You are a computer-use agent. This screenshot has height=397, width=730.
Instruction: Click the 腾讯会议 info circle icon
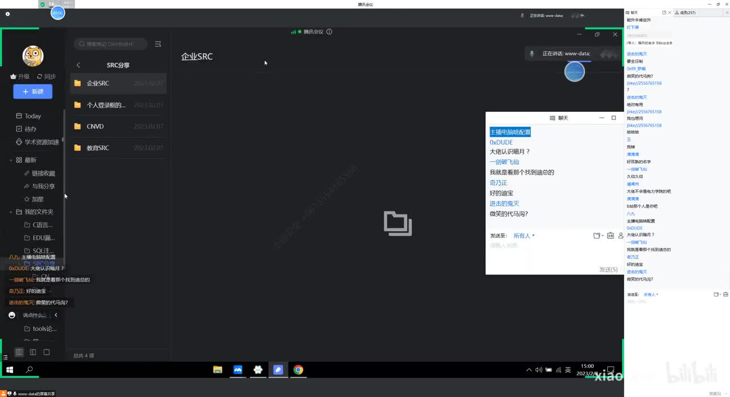(329, 32)
